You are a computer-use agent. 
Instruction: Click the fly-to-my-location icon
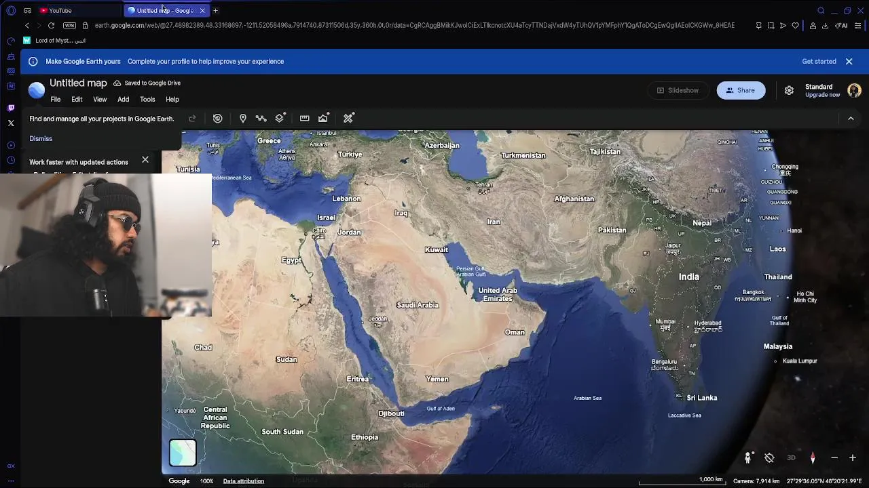(x=769, y=457)
